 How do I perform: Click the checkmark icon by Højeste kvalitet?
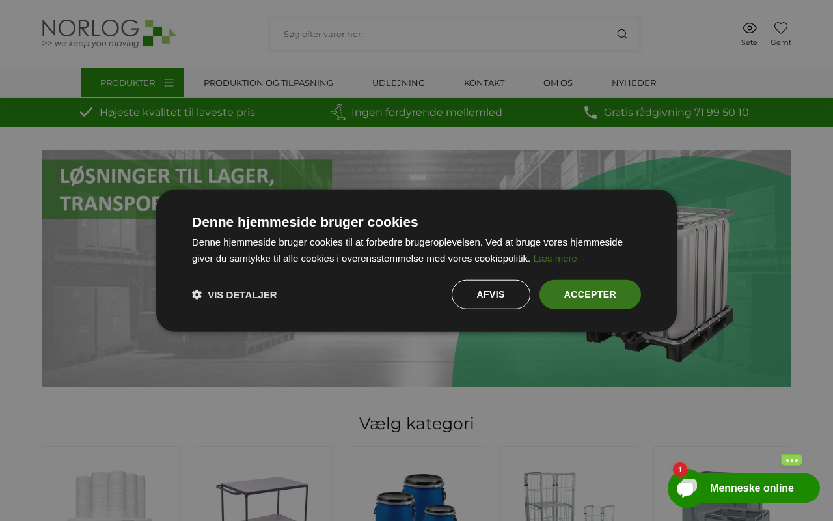[86, 112]
